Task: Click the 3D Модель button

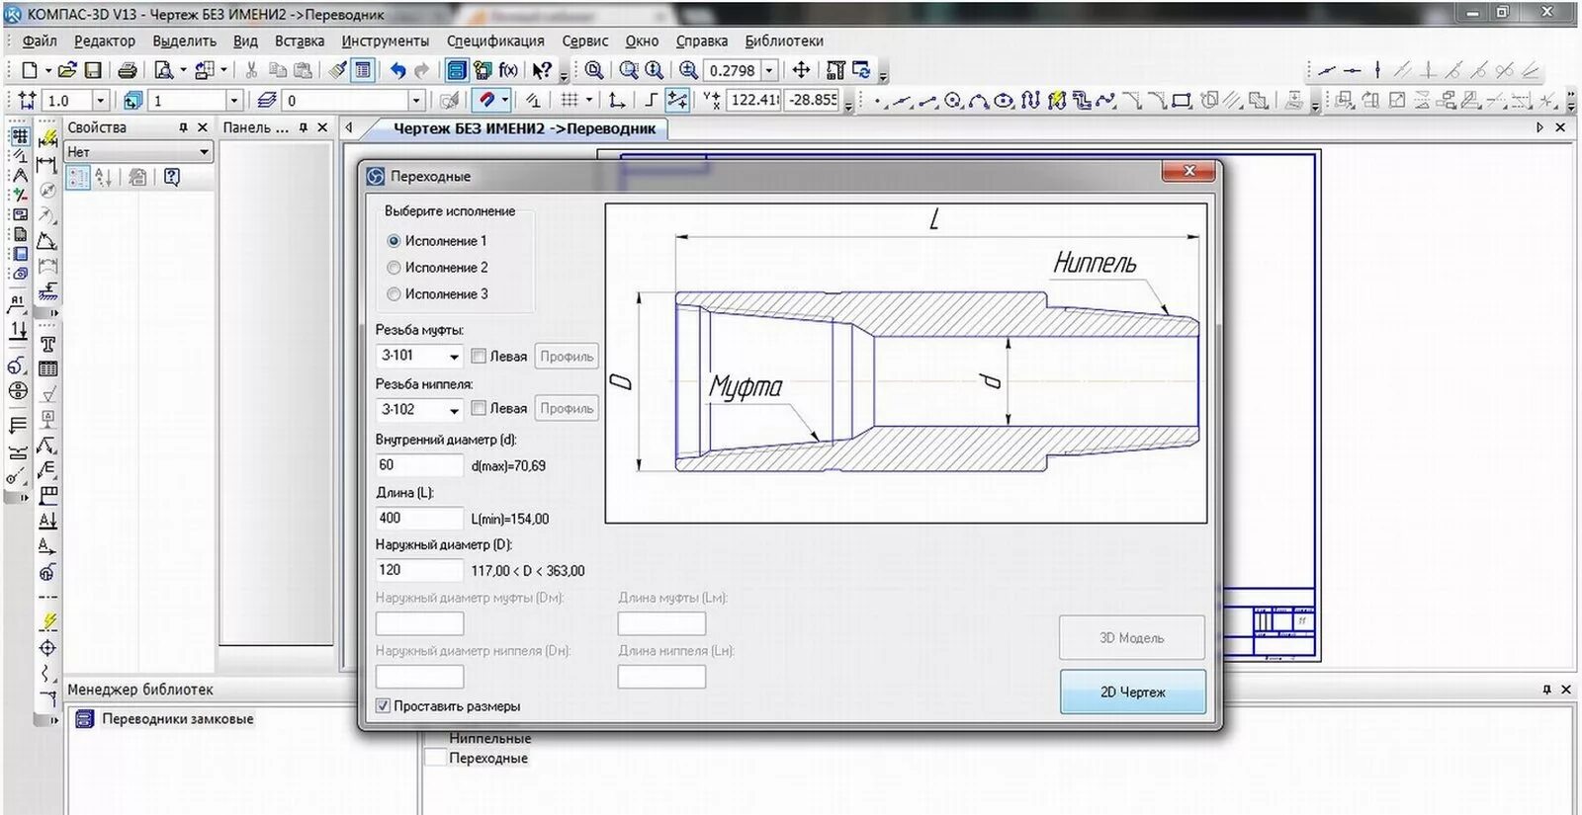Action: (1132, 637)
